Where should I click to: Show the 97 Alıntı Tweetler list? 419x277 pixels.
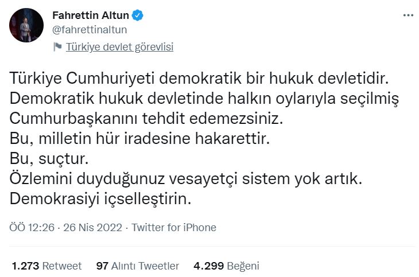coord(138,266)
